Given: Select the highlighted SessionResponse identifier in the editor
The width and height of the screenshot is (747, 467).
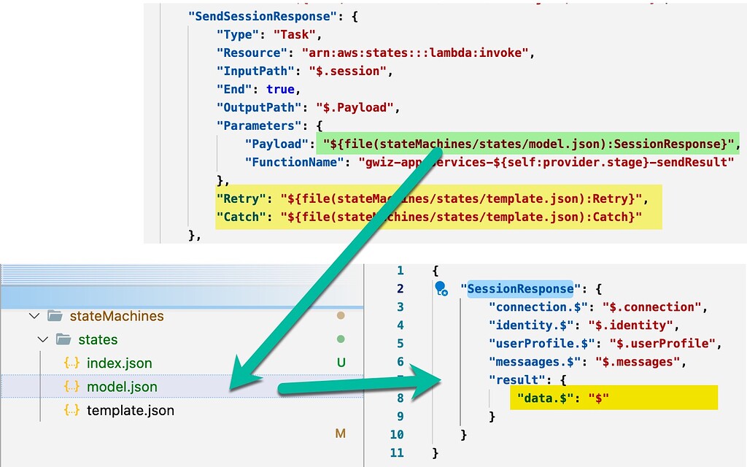Looking at the screenshot, I should click(520, 288).
